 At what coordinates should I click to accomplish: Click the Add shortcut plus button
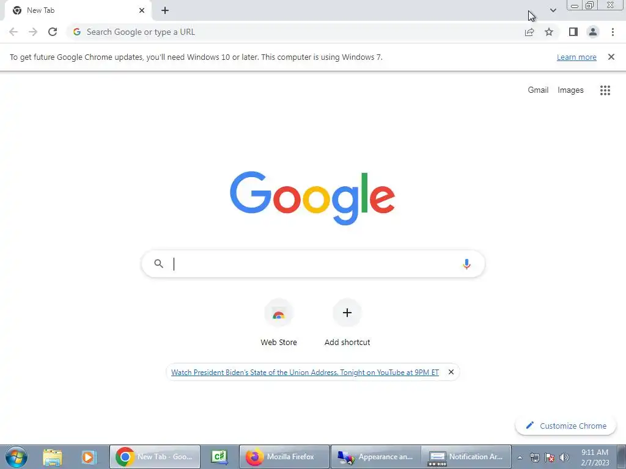pyautogui.click(x=347, y=313)
